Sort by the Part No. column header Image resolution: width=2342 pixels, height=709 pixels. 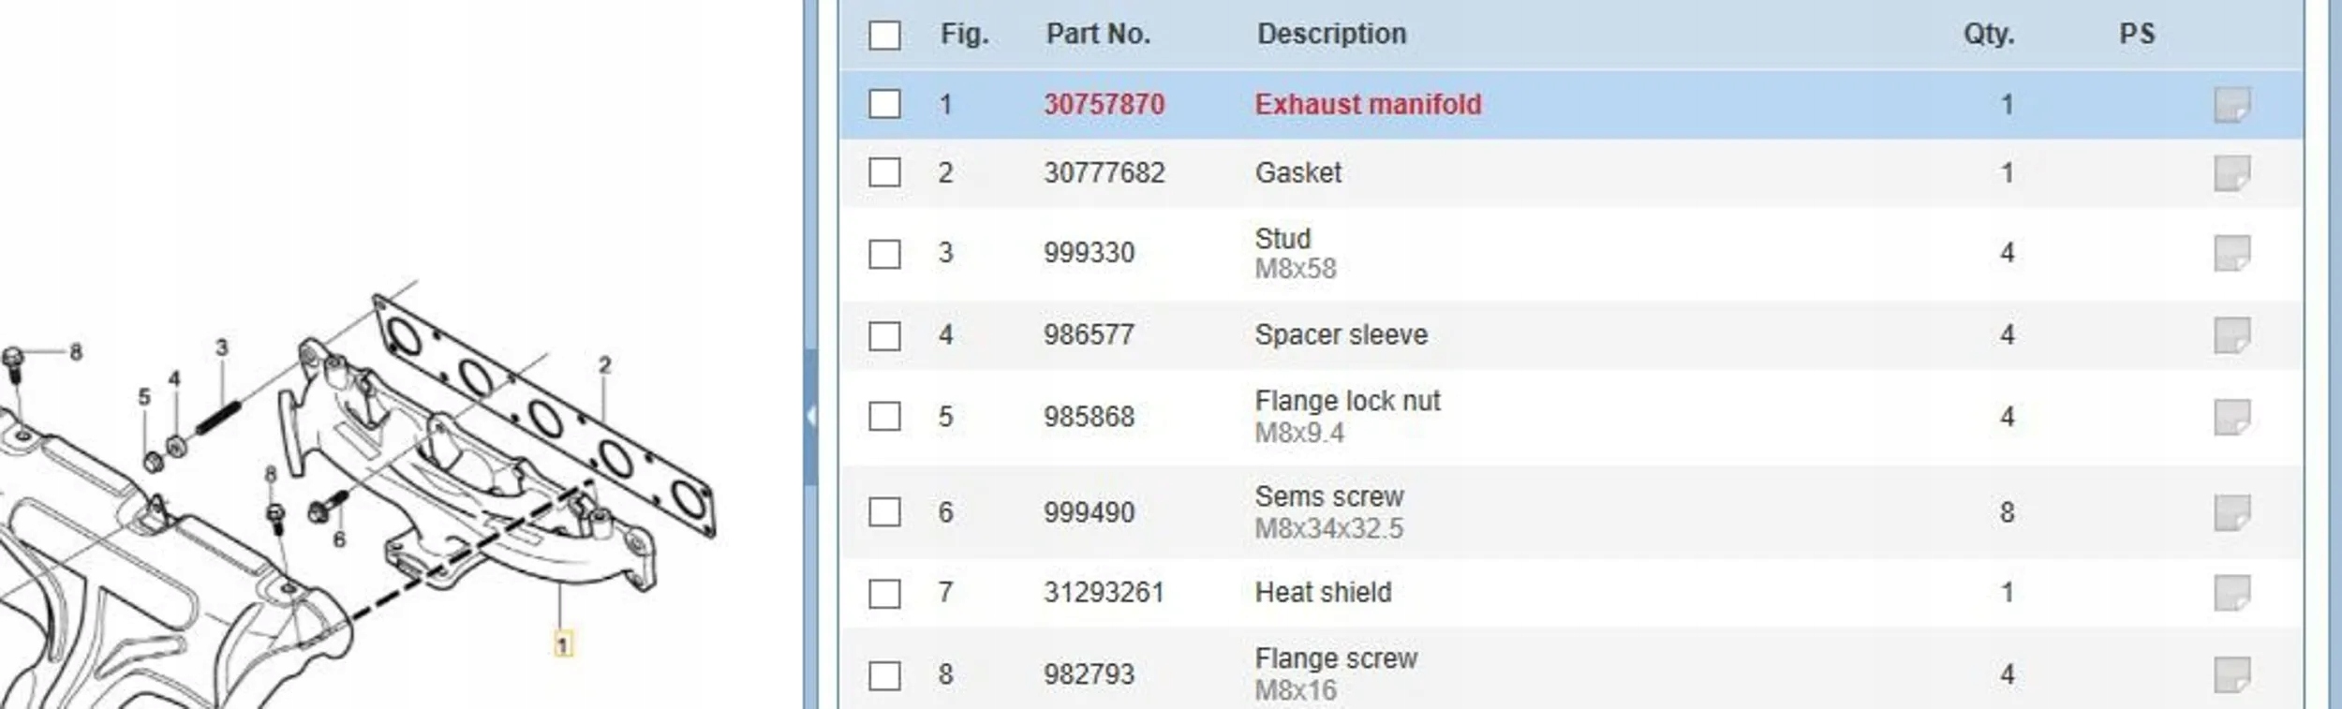coord(1098,34)
